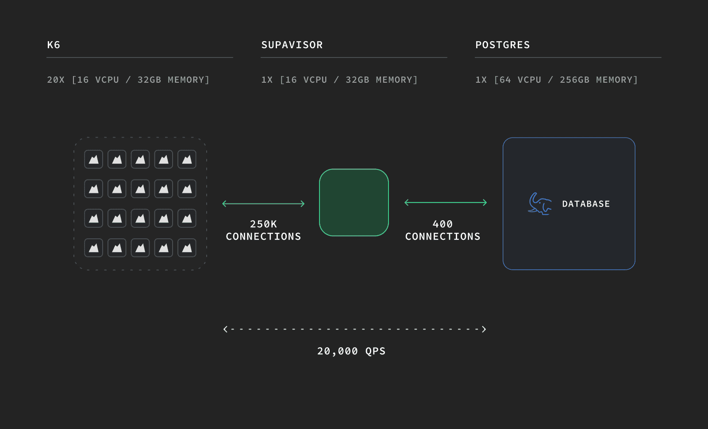The width and height of the screenshot is (708, 429).
Task: Click the arrow between Supavisor and Postgres
Action: 444,203
